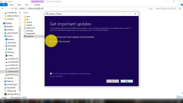Switch to large icons view layout

click(181, 97)
